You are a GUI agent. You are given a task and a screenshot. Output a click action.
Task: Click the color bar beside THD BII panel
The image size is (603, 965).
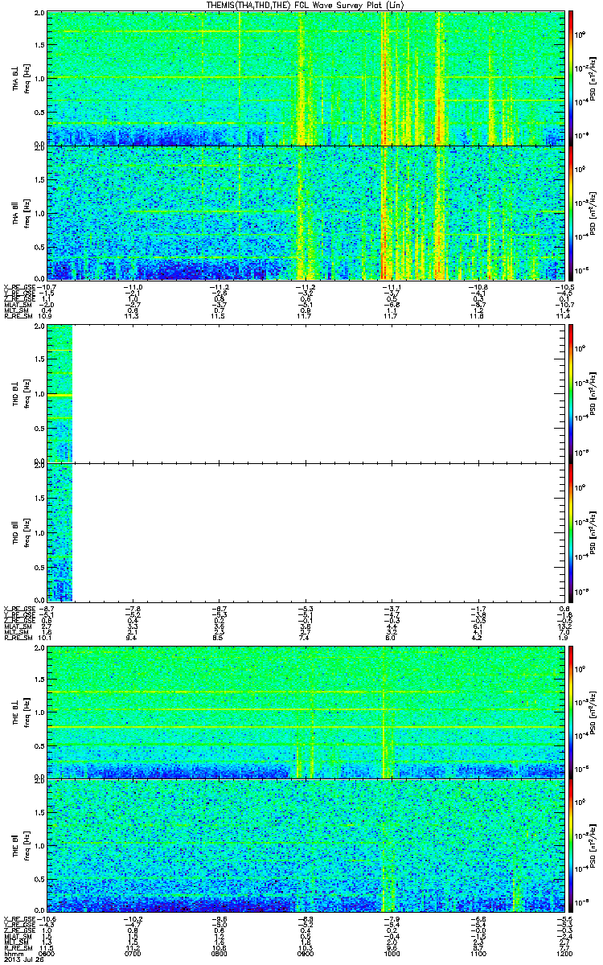click(x=571, y=532)
